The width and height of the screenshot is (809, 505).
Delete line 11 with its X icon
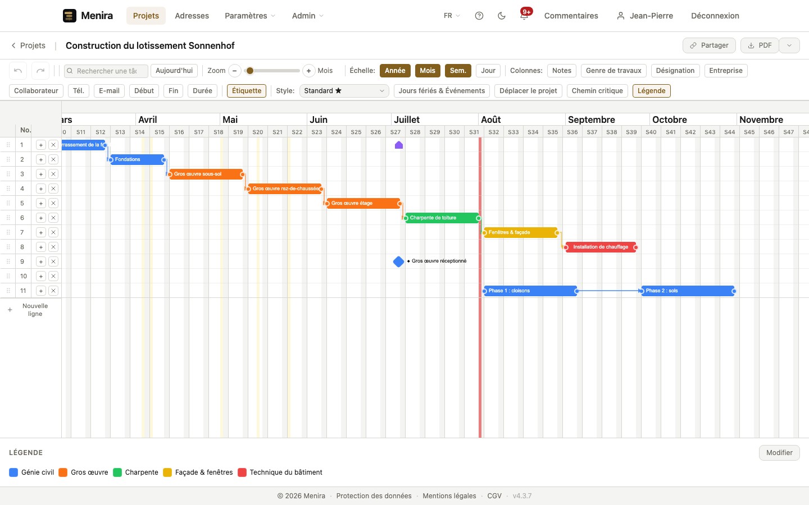pyautogui.click(x=53, y=291)
